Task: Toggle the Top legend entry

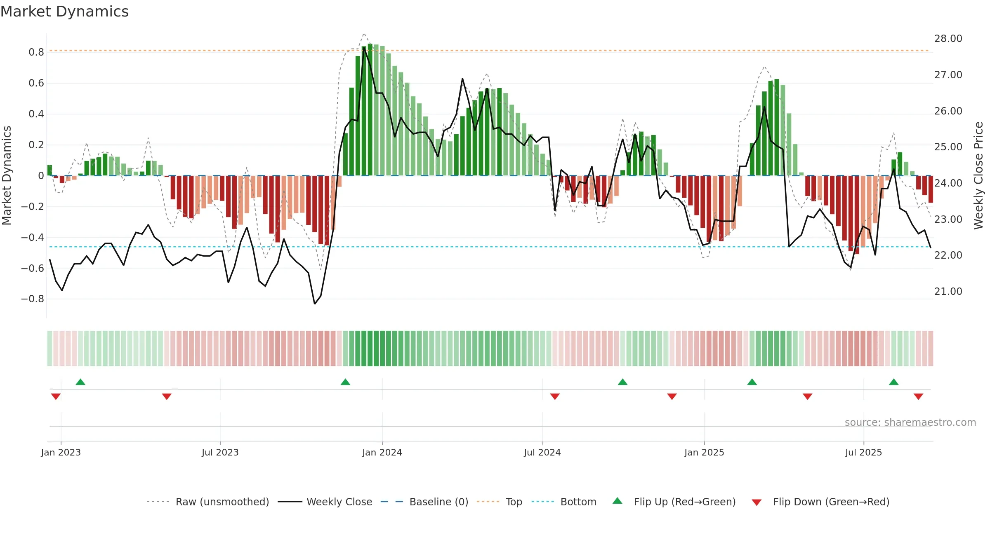Action: point(500,502)
